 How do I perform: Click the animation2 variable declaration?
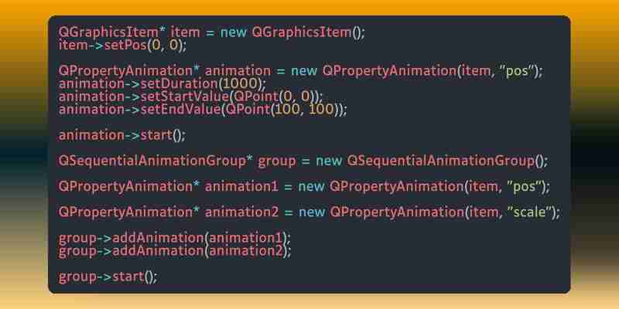(x=241, y=212)
